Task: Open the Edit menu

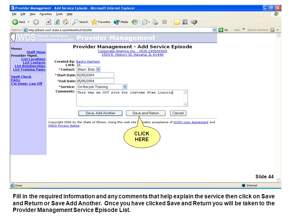Action: pyautogui.click(x=23, y=14)
